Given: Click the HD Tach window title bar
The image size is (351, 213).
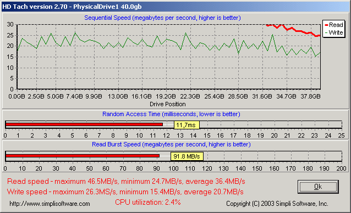Looking at the screenshot, I should click(x=175, y=7).
